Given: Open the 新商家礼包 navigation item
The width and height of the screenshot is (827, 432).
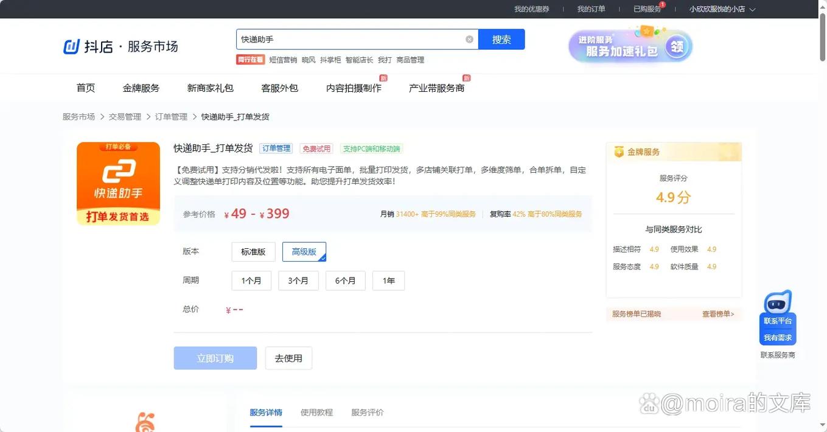Looking at the screenshot, I should click(211, 88).
